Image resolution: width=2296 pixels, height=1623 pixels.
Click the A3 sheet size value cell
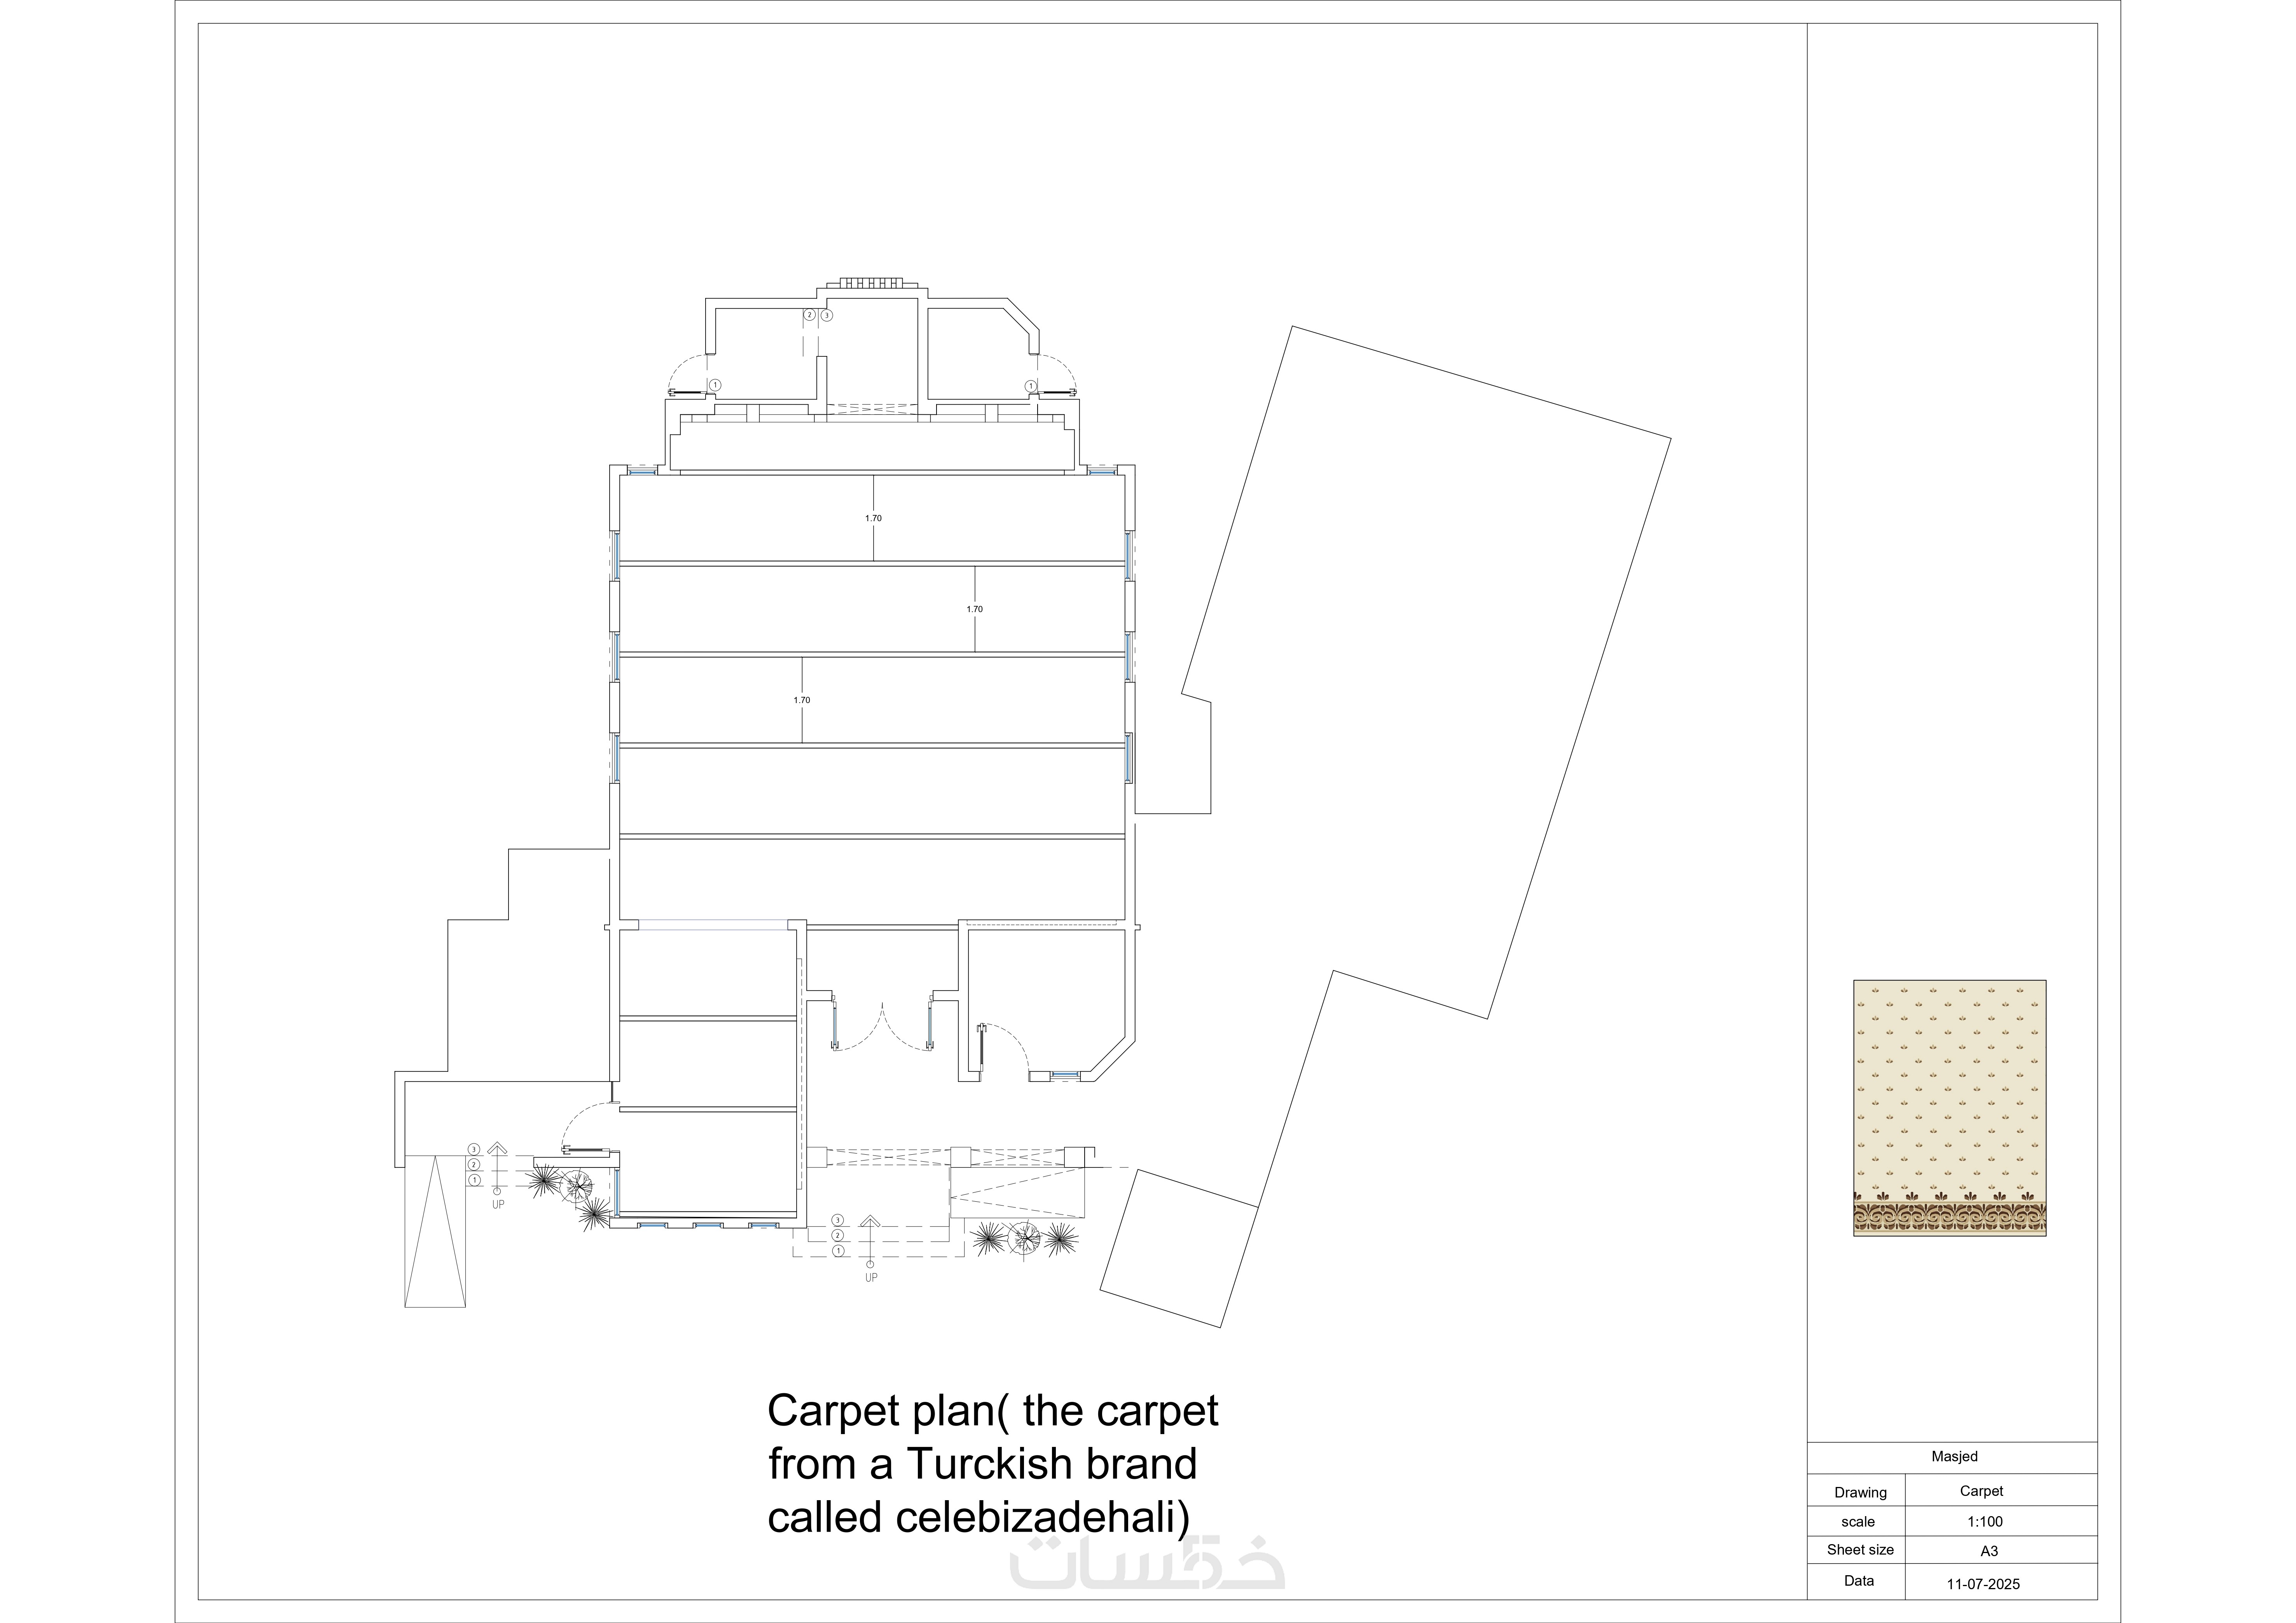[1988, 1551]
